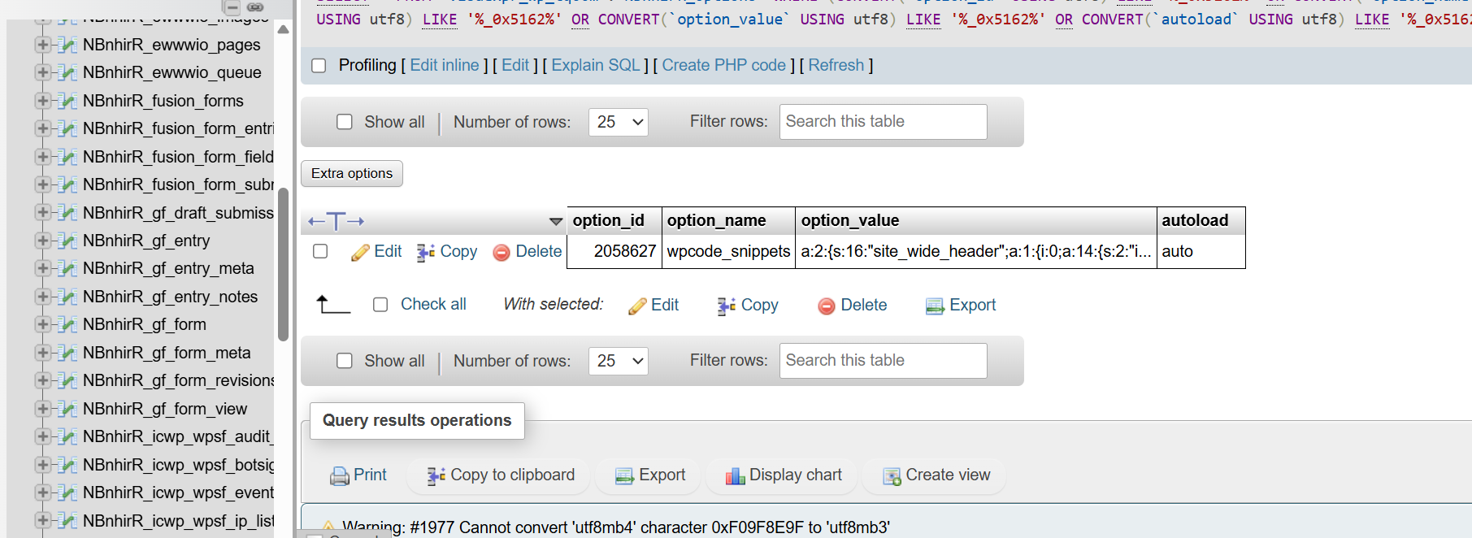The width and height of the screenshot is (1472, 538).
Task: Click the Edit inline link
Action: point(445,65)
